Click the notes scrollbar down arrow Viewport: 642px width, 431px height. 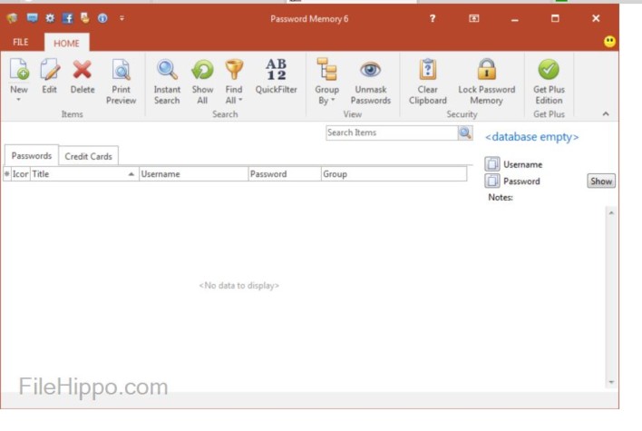coord(611,382)
